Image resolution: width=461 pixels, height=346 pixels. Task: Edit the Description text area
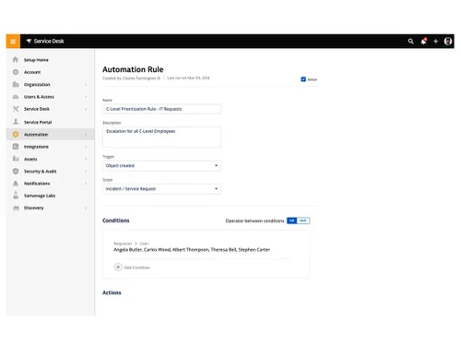[x=161, y=137]
